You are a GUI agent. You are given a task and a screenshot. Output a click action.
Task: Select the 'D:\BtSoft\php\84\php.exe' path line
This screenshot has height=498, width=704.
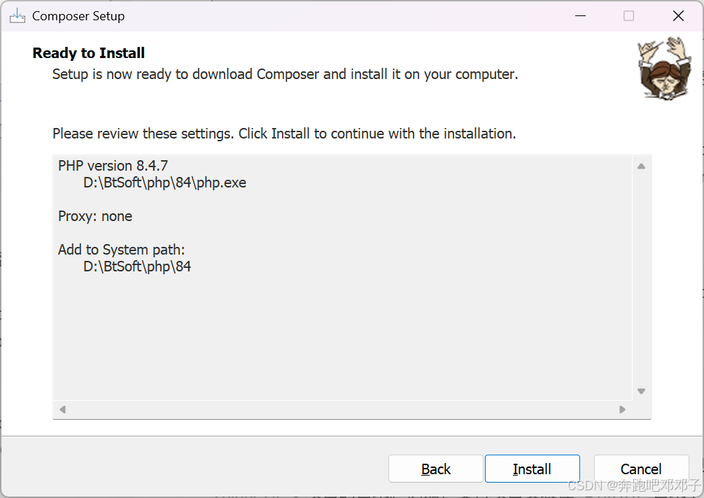[x=164, y=183]
